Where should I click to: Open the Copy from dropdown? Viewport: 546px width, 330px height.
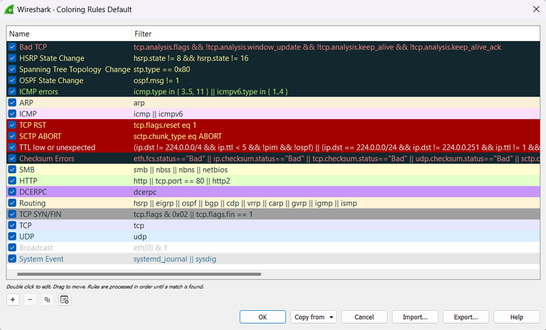314,317
